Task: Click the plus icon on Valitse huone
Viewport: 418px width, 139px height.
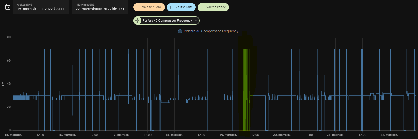Action: (x=137, y=7)
